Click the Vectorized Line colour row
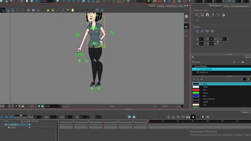 (222, 99)
